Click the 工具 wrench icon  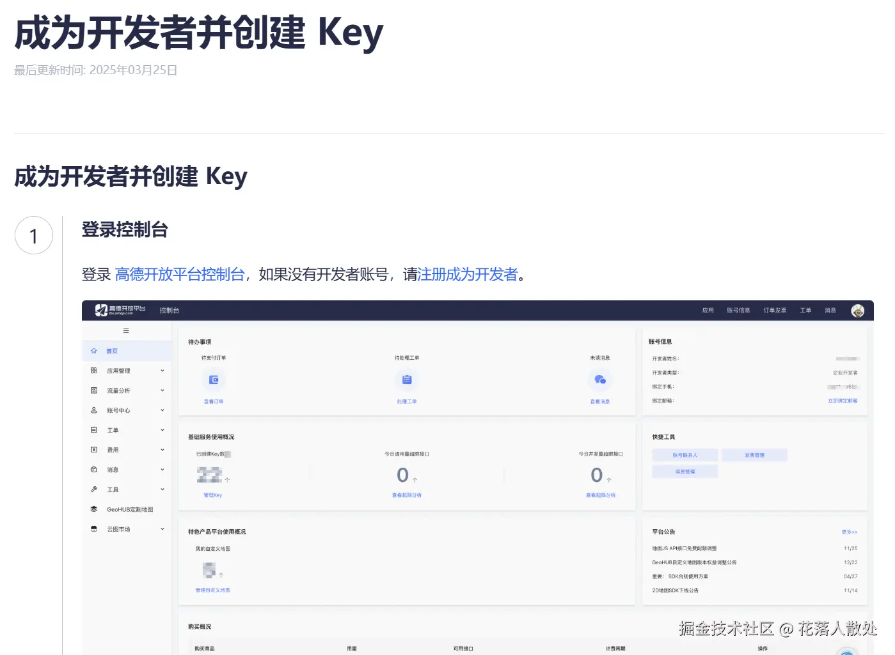click(x=94, y=489)
